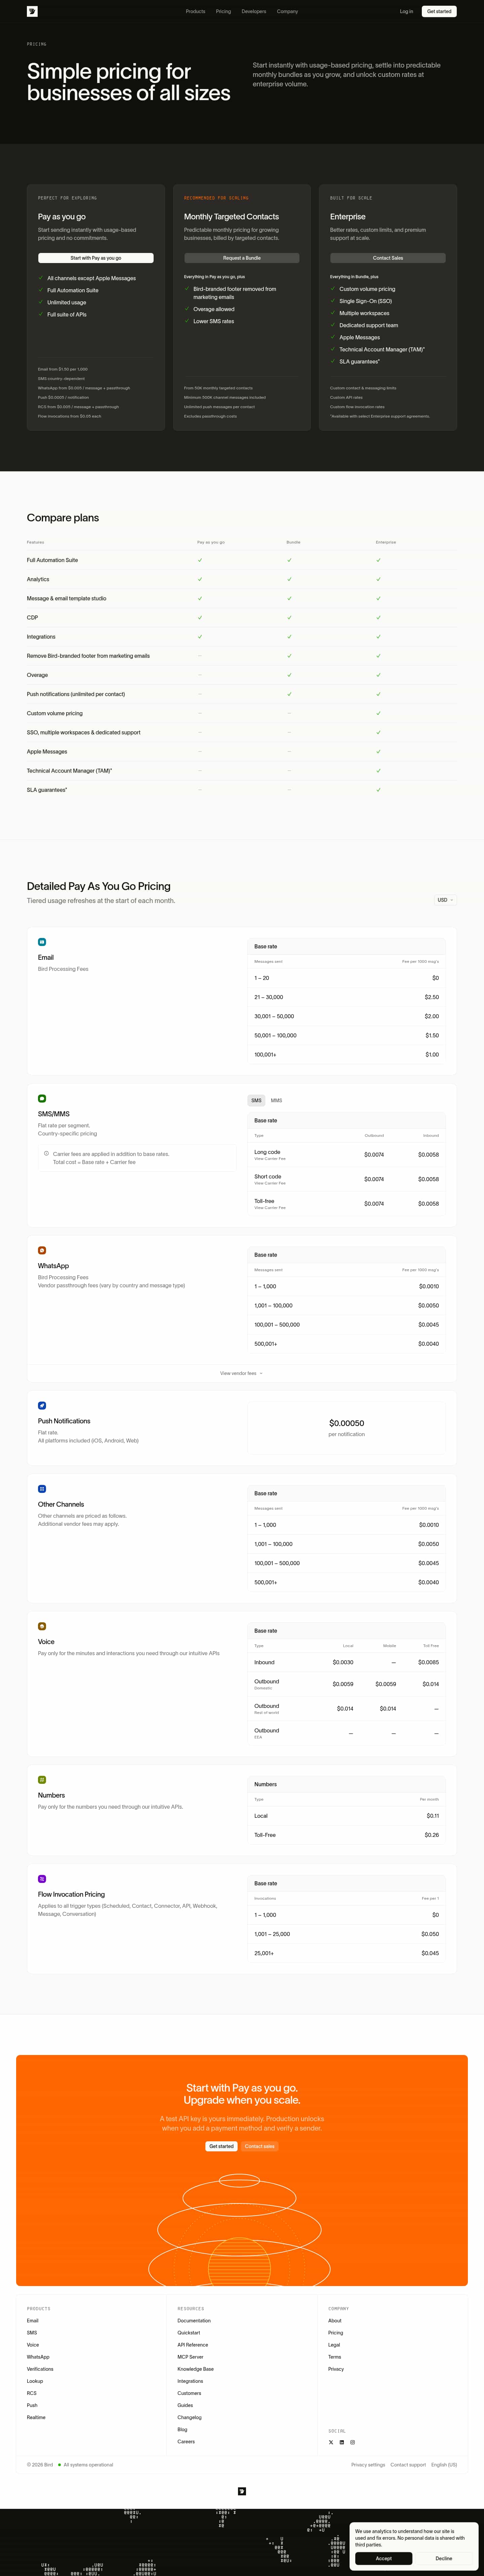This screenshot has width=484, height=2576.
Task: Open the Developers menu
Action: pos(254,11)
